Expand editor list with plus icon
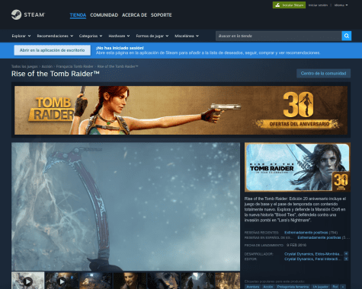 [346, 259]
